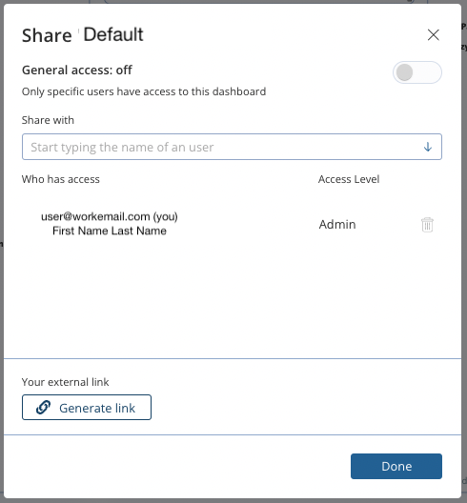Confirm sharing with the Done button
The width and height of the screenshot is (467, 503).
tap(396, 466)
